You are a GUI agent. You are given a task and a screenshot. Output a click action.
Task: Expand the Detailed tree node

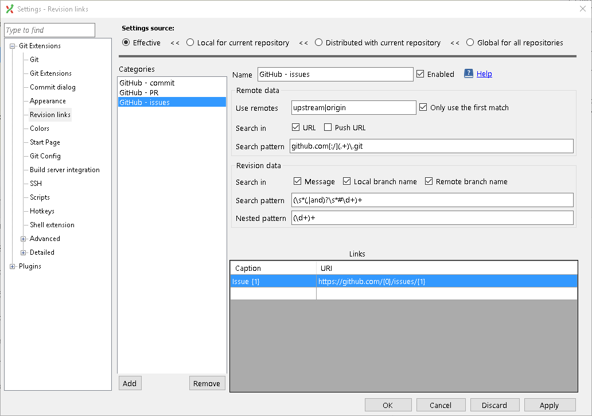(24, 252)
